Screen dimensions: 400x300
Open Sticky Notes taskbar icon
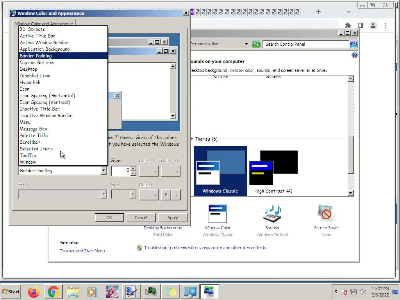point(170,291)
